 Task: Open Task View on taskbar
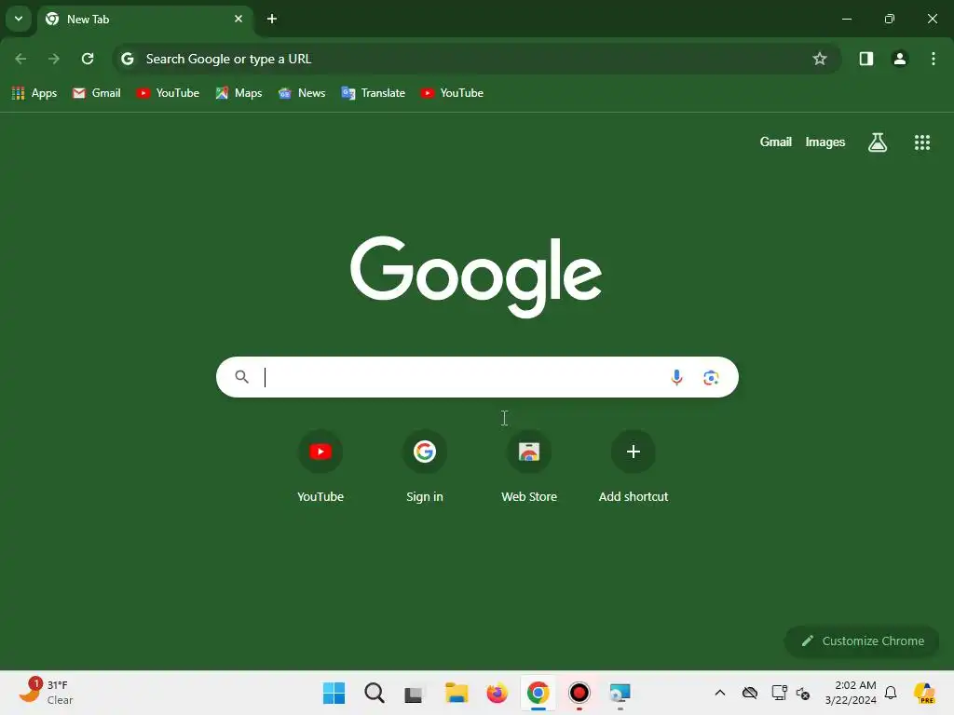pos(414,693)
